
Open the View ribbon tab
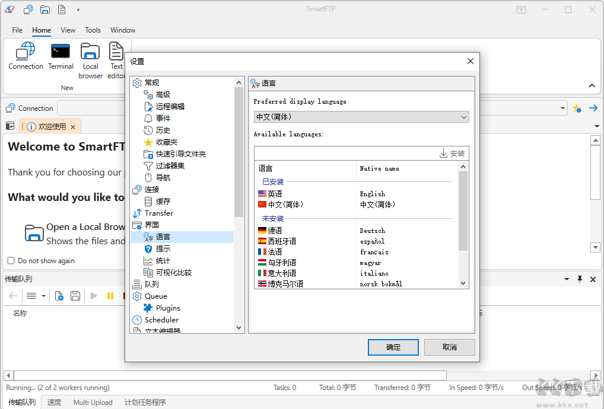(68, 30)
